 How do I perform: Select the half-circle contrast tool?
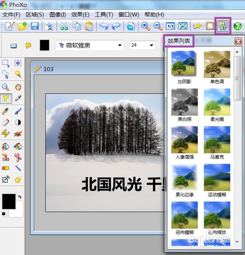(18, 122)
